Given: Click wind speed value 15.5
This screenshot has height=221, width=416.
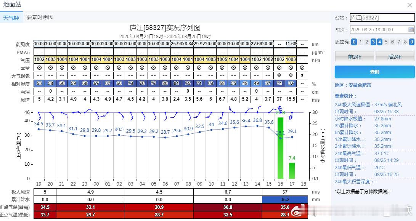Looking at the screenshot, I should [x=291, y=99].
